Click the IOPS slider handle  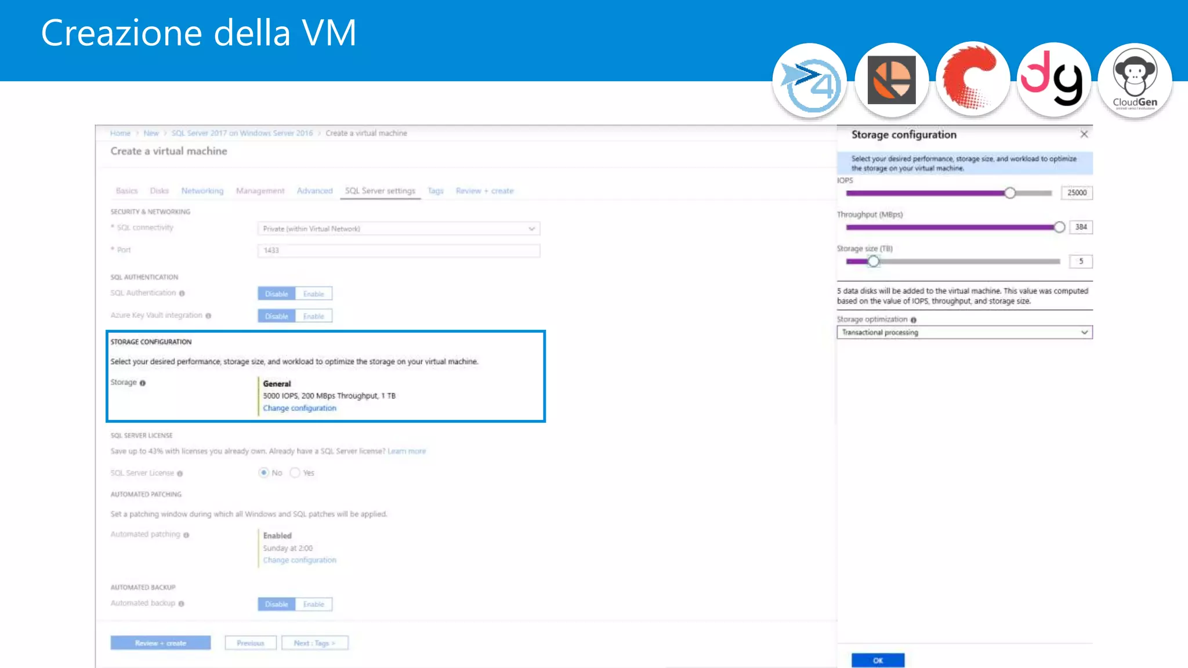[1010, 193]
